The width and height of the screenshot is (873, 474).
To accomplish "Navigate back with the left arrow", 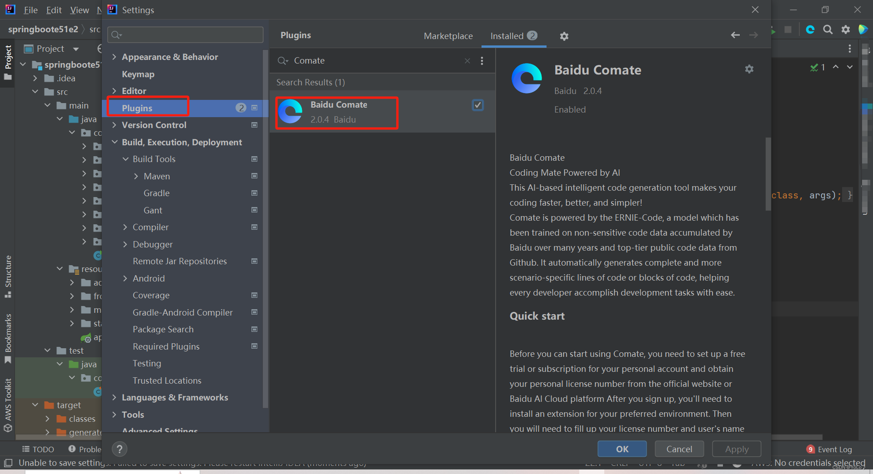I will tap(735, 35).
